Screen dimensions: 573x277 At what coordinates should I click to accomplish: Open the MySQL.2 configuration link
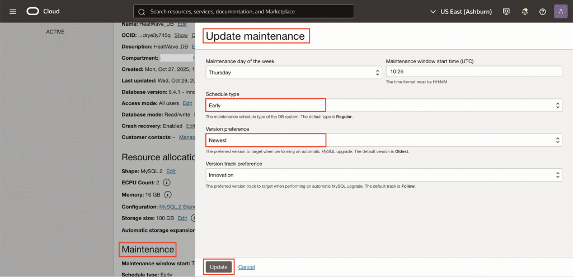point(177,207)
